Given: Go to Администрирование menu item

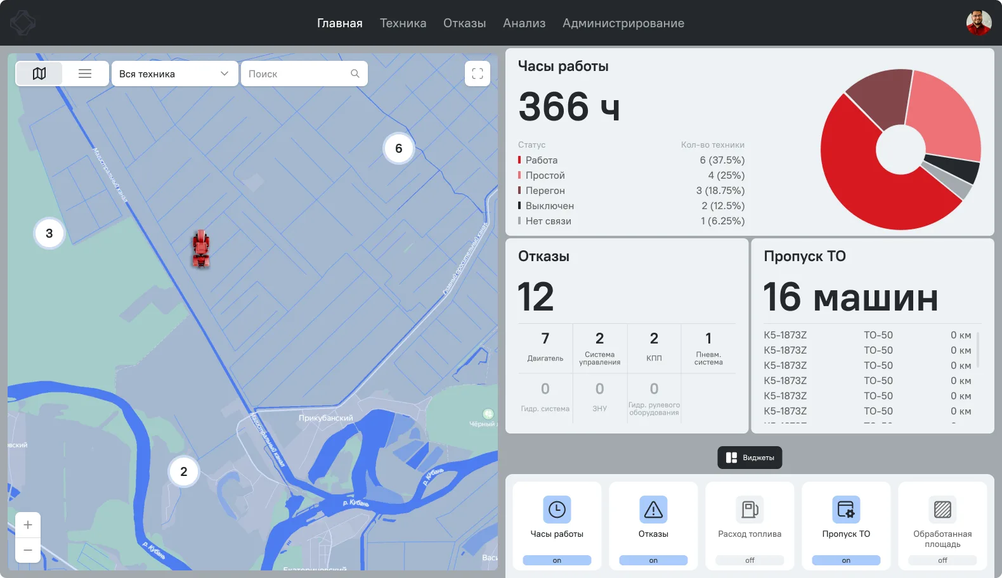Looking at the screenshot, I should pos(623,23).
